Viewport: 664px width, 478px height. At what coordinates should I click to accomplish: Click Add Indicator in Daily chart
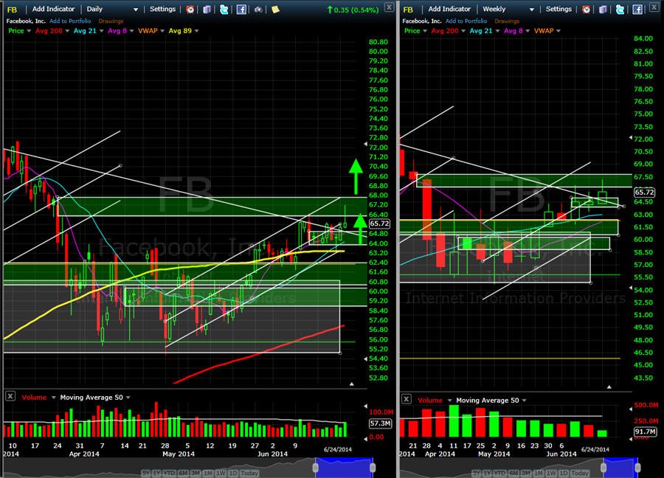[x=53, y=9]
